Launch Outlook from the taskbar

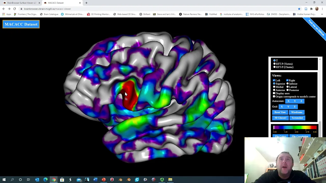coord(37,180)
